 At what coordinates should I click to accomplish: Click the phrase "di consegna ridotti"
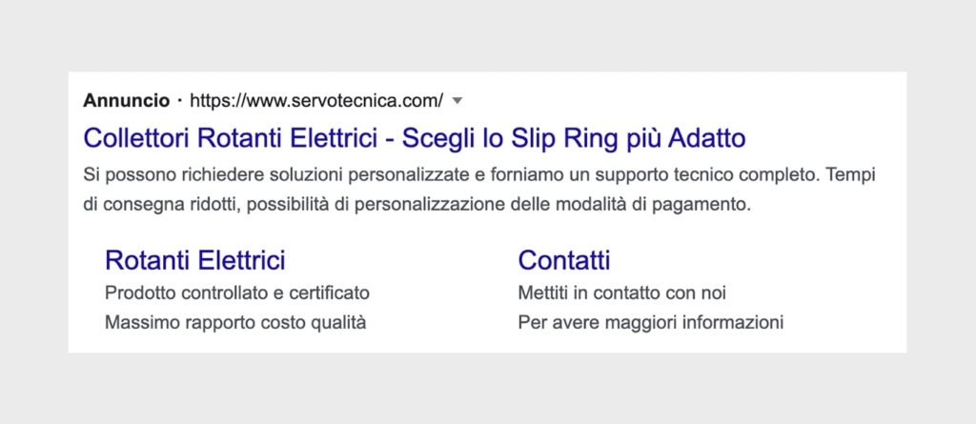[159, 205]
